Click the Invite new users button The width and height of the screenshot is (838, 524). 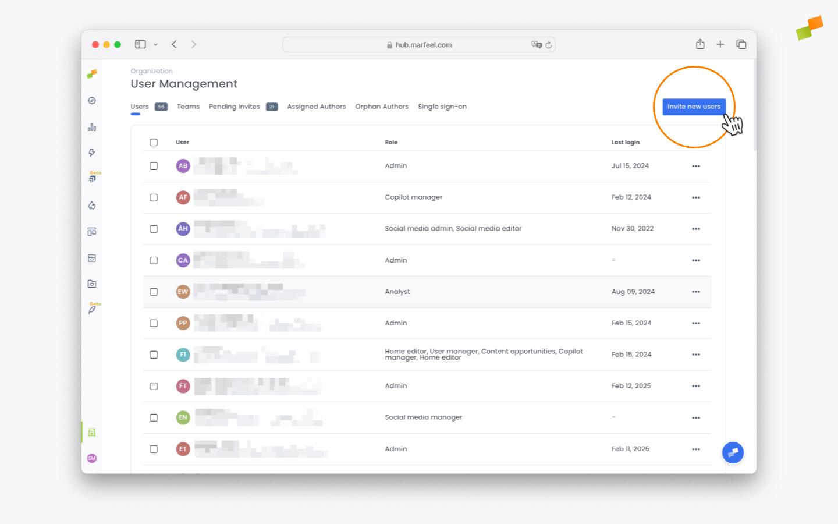[694, 107]
